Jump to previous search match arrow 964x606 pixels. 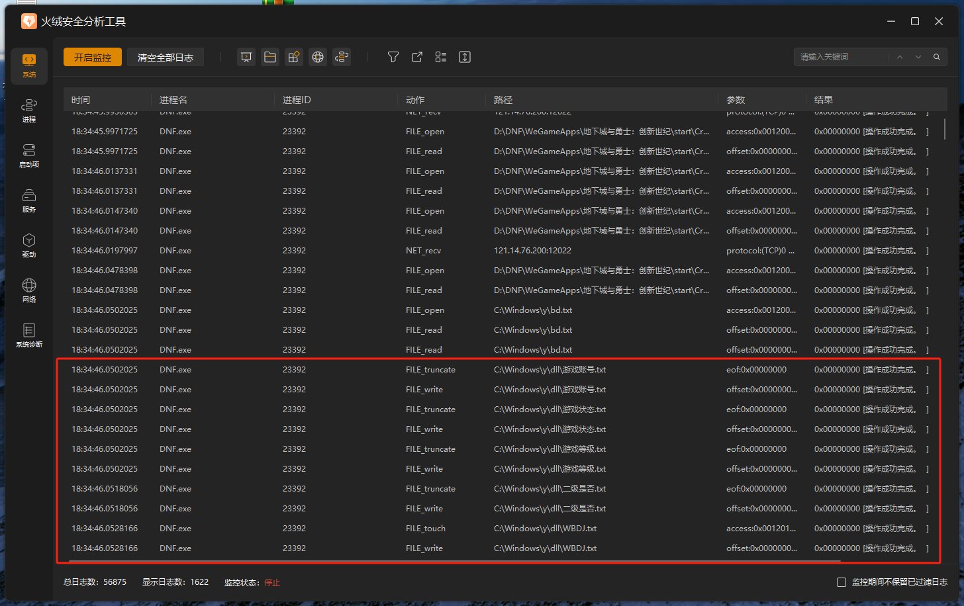(x=900, y=57)
